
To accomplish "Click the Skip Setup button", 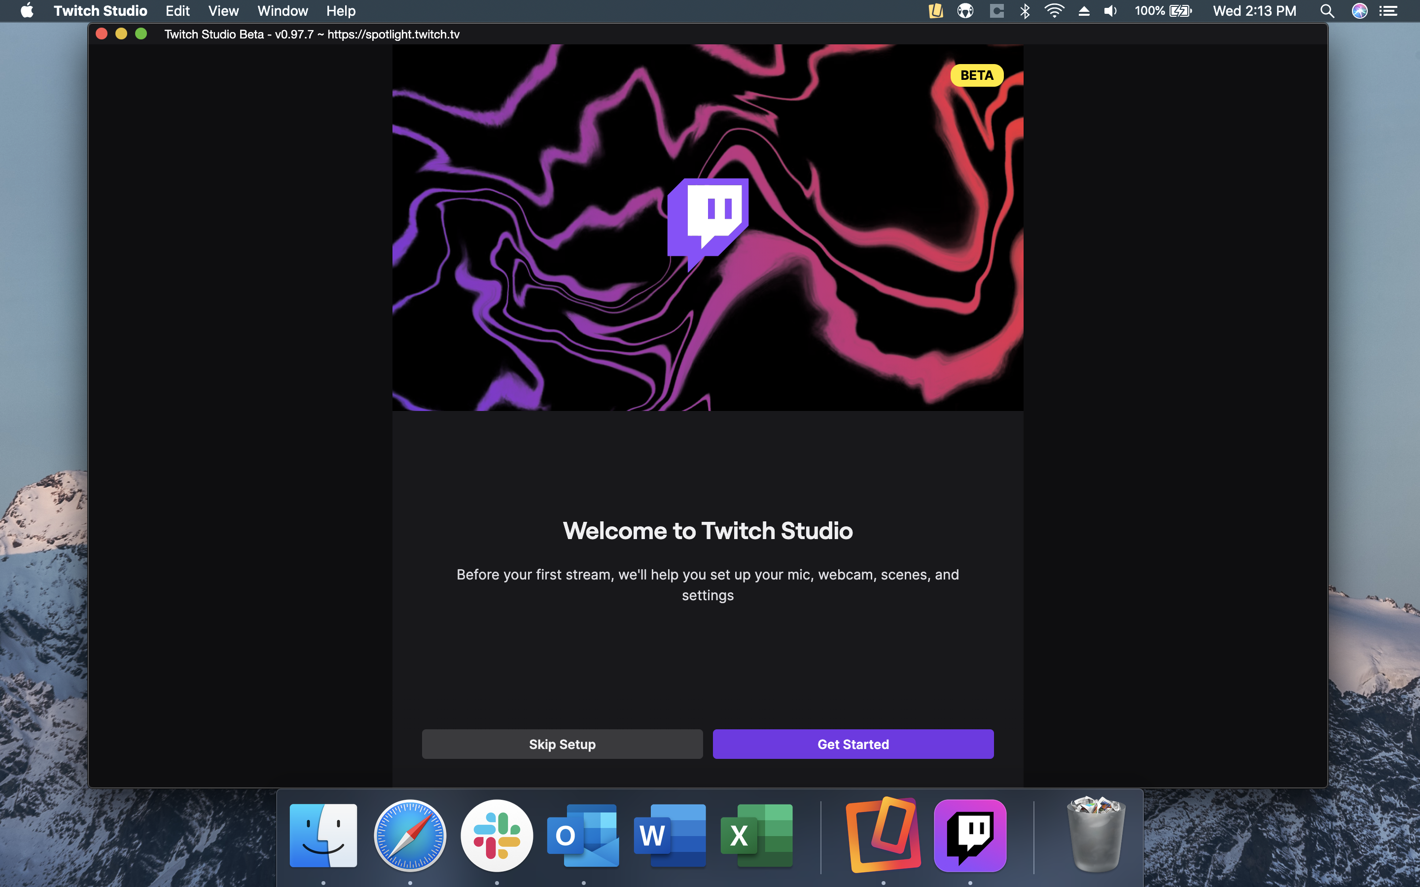I will pos(562,744).
